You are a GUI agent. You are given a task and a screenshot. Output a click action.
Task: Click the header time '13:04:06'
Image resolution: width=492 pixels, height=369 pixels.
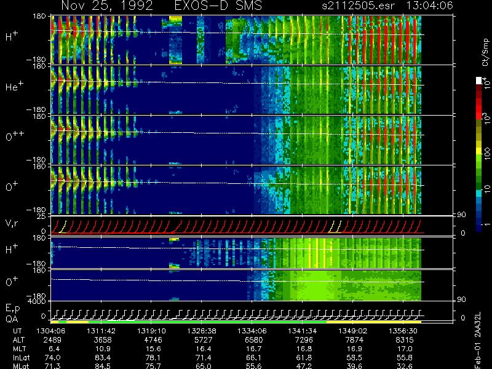point(429,6)
